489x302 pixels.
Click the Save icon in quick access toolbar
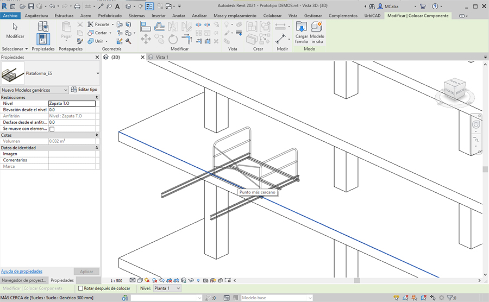pos(31,7)
